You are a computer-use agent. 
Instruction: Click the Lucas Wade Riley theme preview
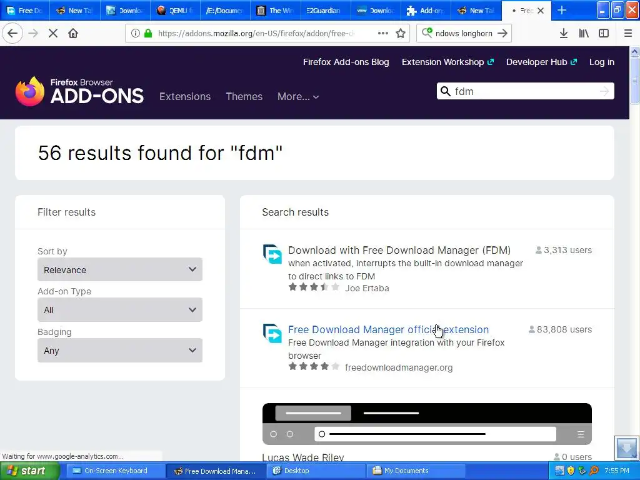pyautogui.click(x=427, y=424)
